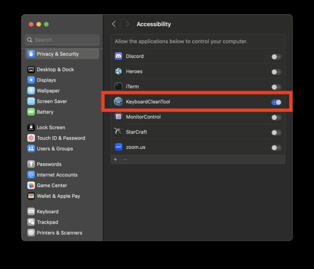Enable Discord accessibility toggle
The height and width of the screenshot is (269, 314).
(x=276, y=57)
